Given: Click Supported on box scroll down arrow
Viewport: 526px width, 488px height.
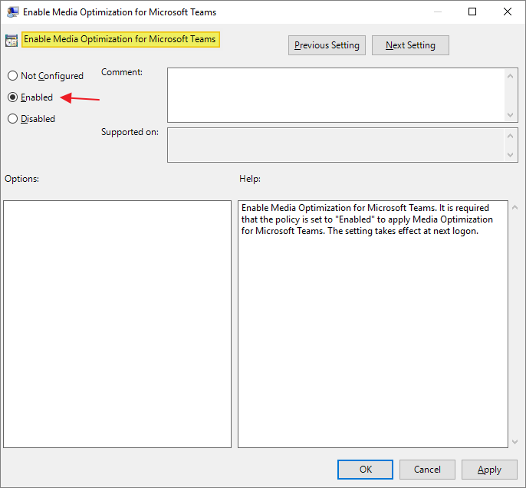Looking at the screenshot, I should pos(511,155).
